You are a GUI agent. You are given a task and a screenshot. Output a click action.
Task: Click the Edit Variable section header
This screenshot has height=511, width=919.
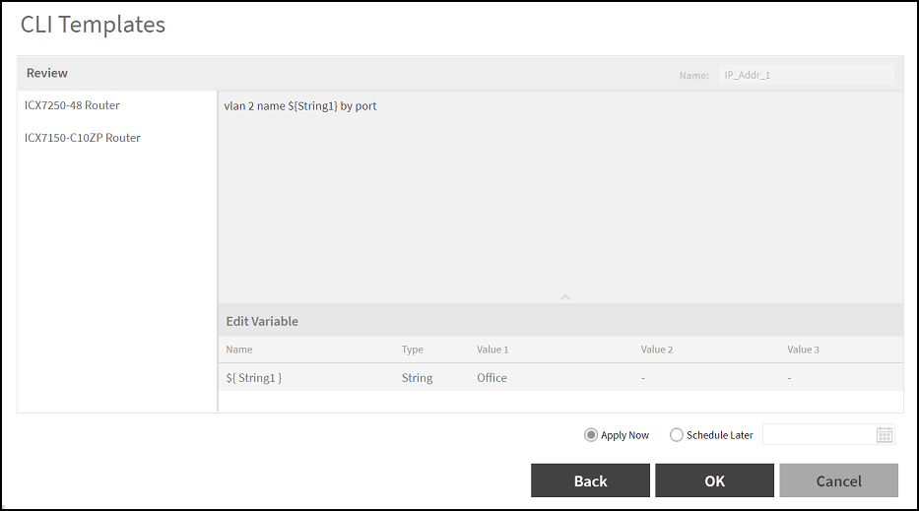pos(262,321)
